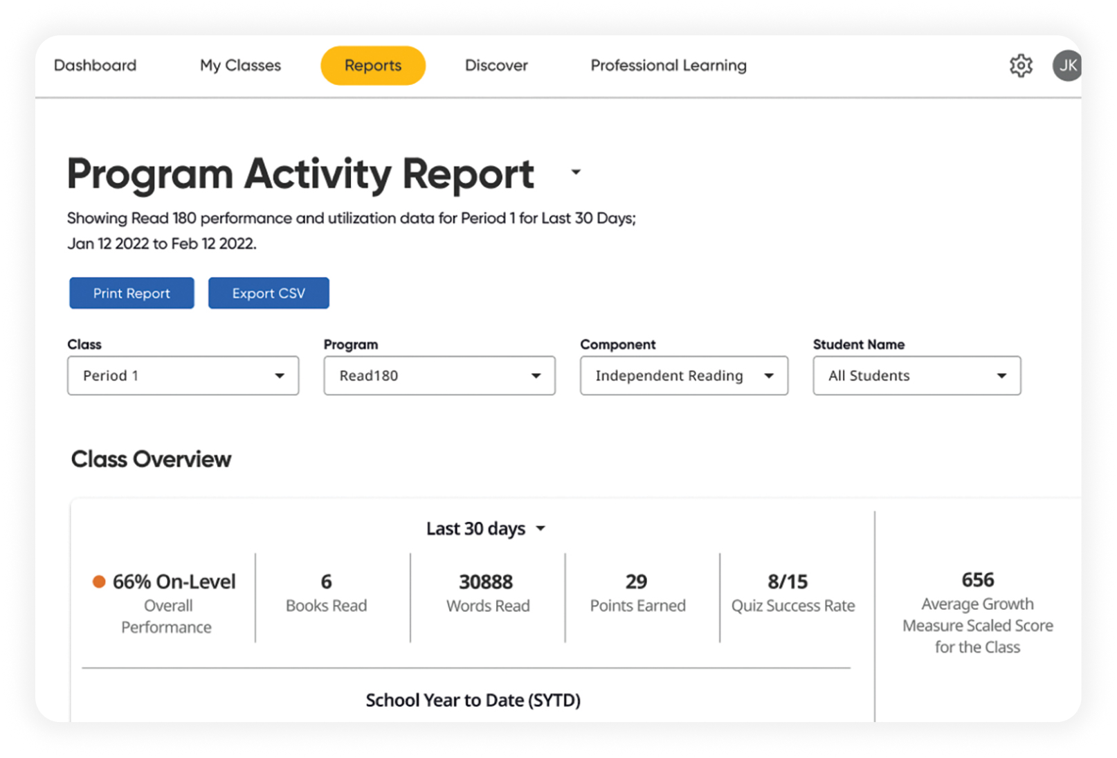Expand the Last 30 days period selector

[486, 529]
